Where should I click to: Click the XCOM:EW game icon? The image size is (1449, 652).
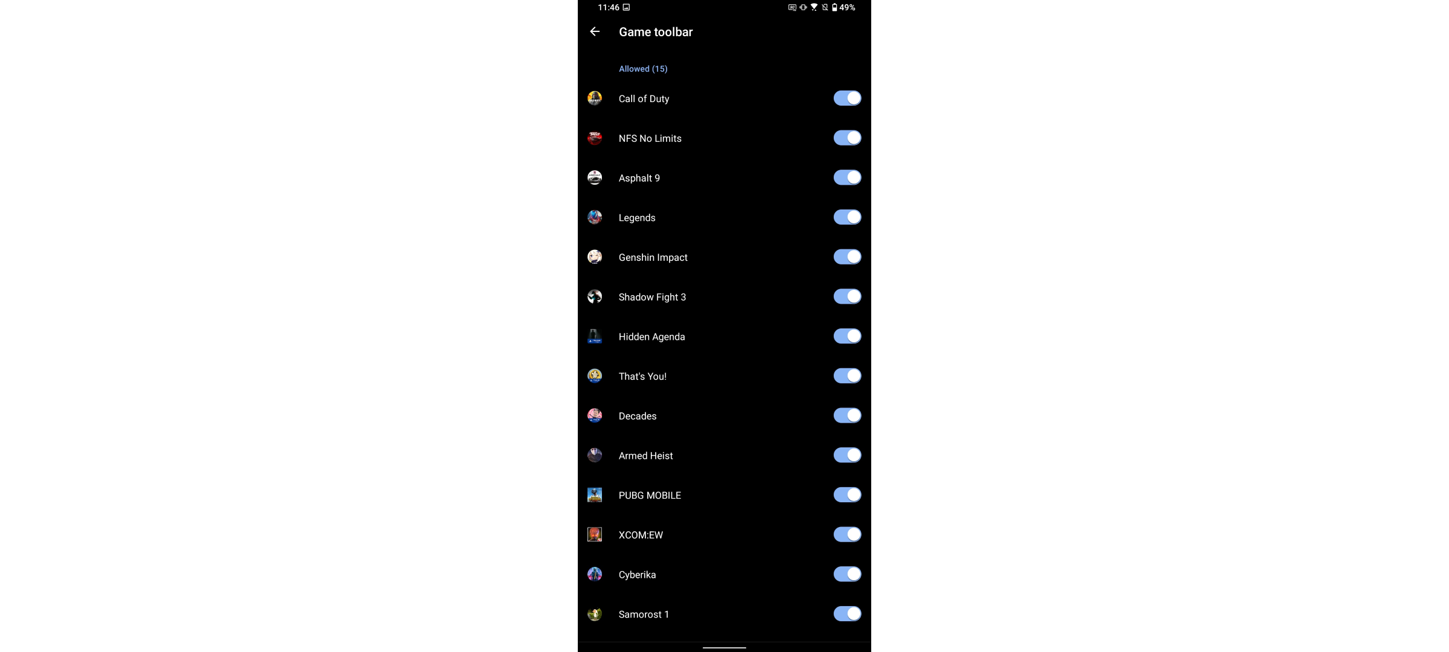(x=594, y=535)
